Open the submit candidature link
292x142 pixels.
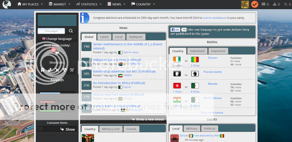click(x=214, y=18)
